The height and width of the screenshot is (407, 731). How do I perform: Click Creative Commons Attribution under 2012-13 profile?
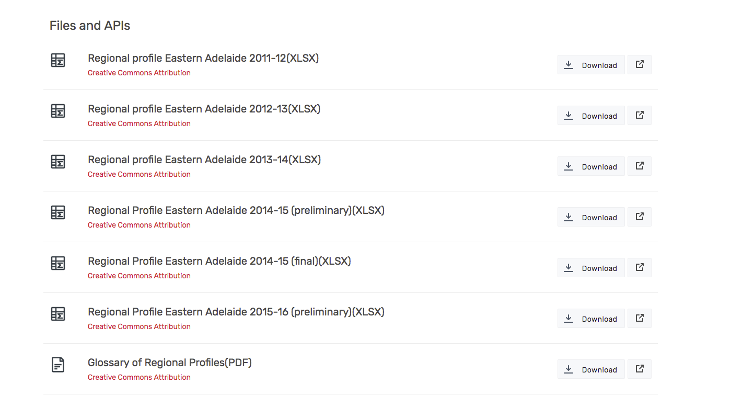[139, 123]
